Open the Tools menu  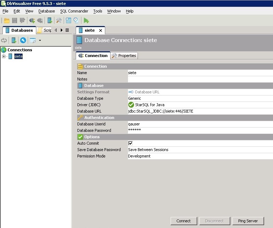(97, 11)
